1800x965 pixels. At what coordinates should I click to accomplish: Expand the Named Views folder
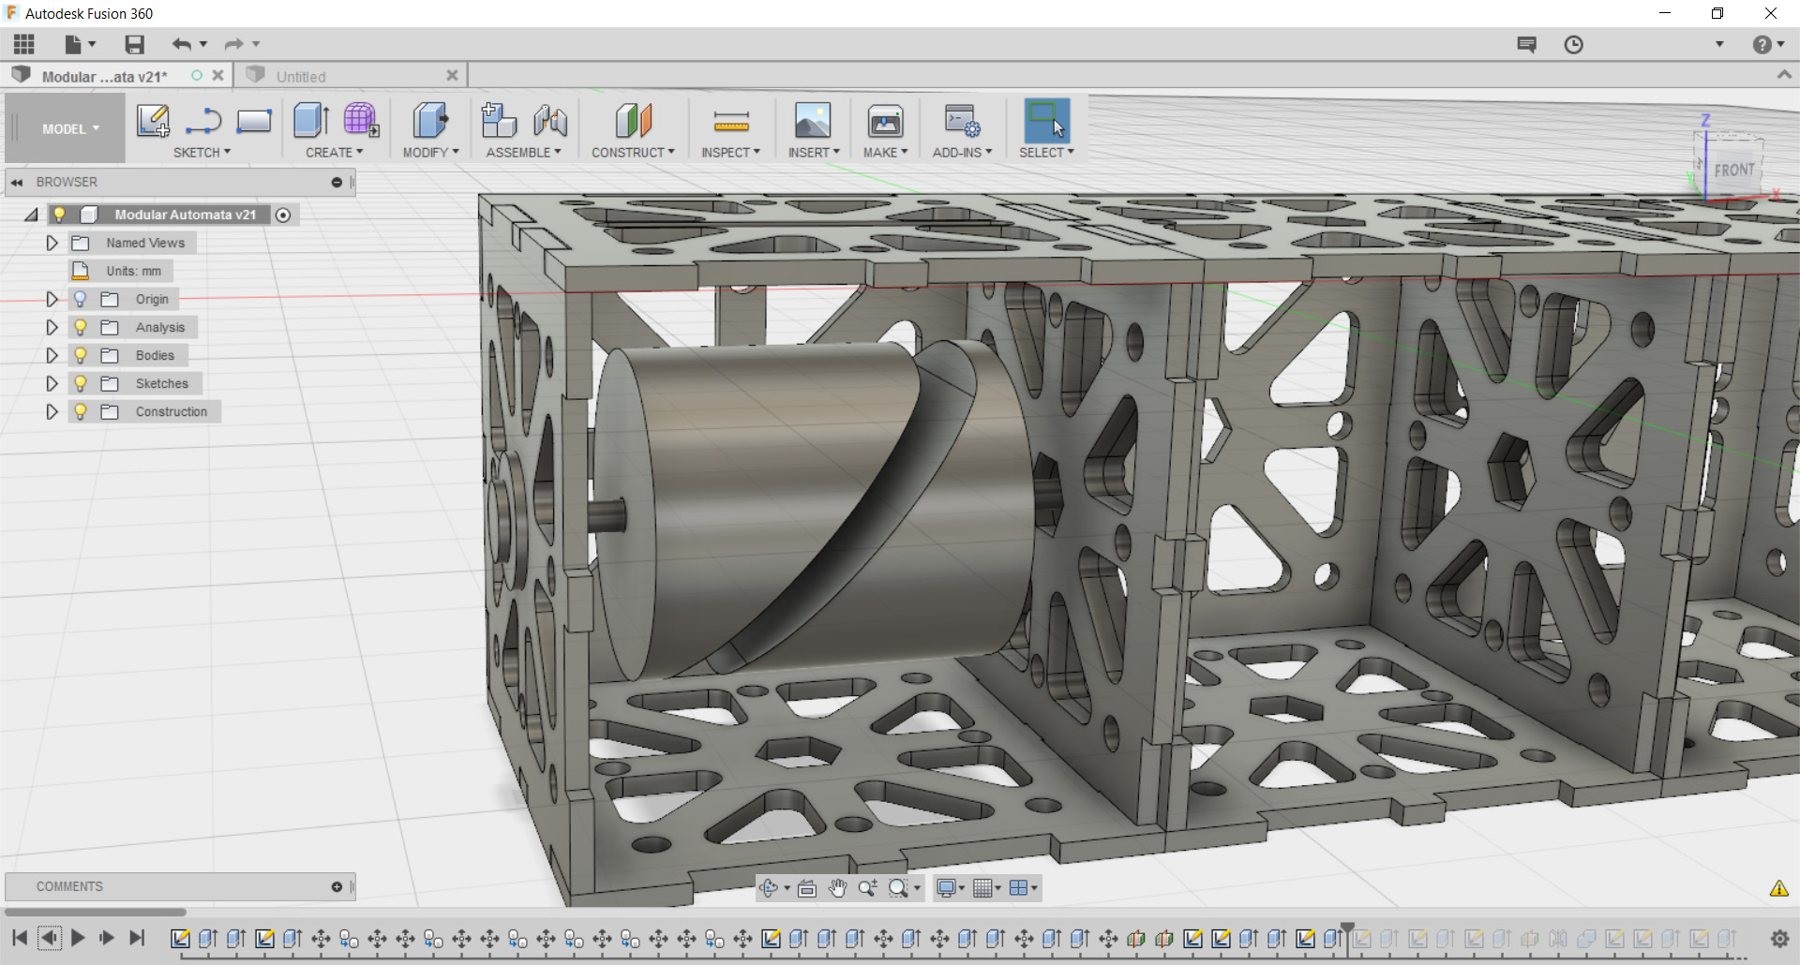click(x=52, y=243)
